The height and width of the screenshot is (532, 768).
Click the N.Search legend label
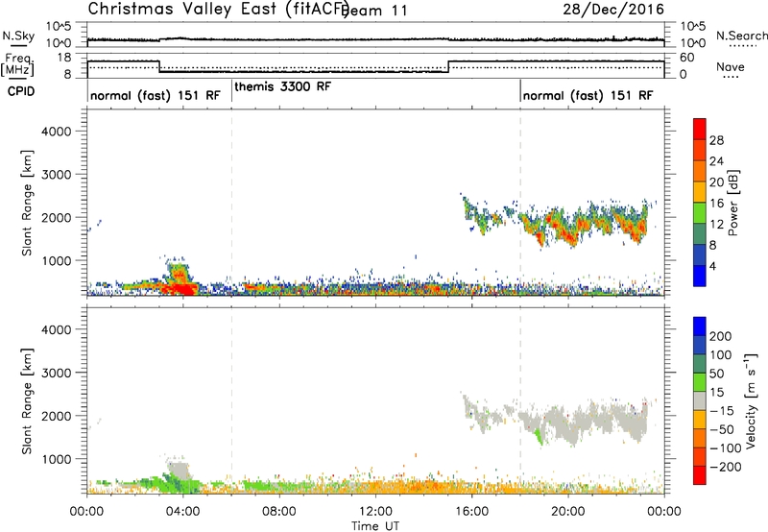tap(741, 36)
